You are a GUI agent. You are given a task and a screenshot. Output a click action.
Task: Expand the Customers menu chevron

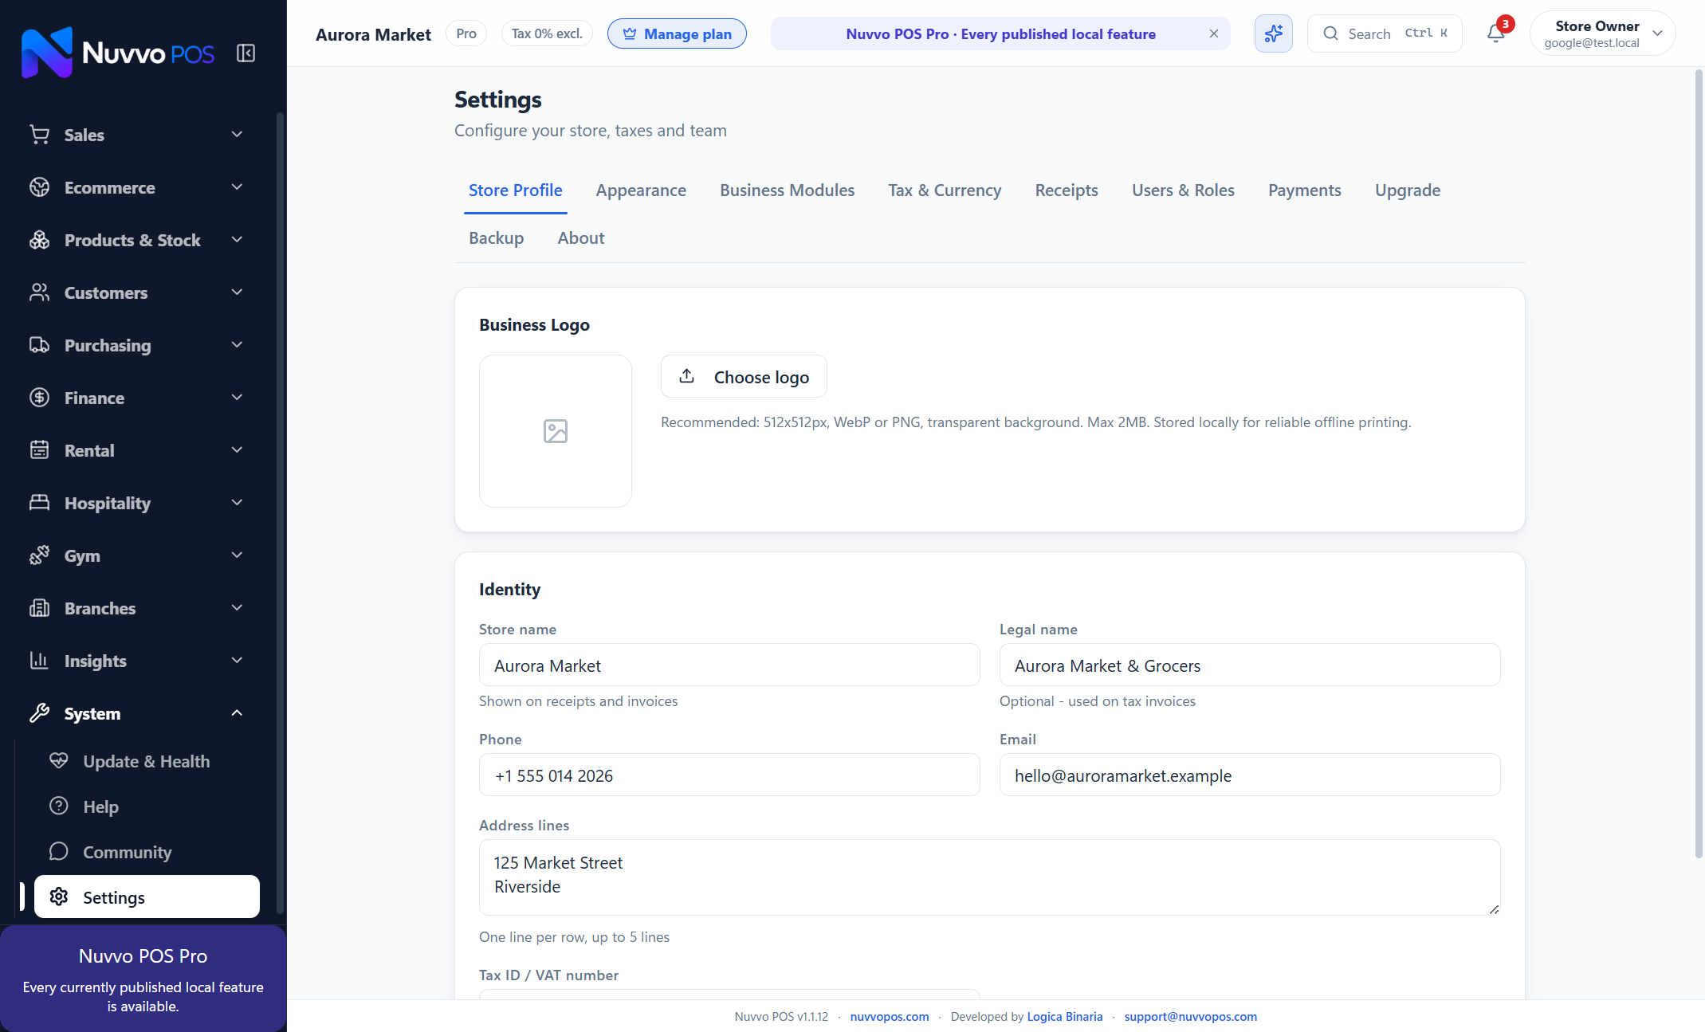237,292
